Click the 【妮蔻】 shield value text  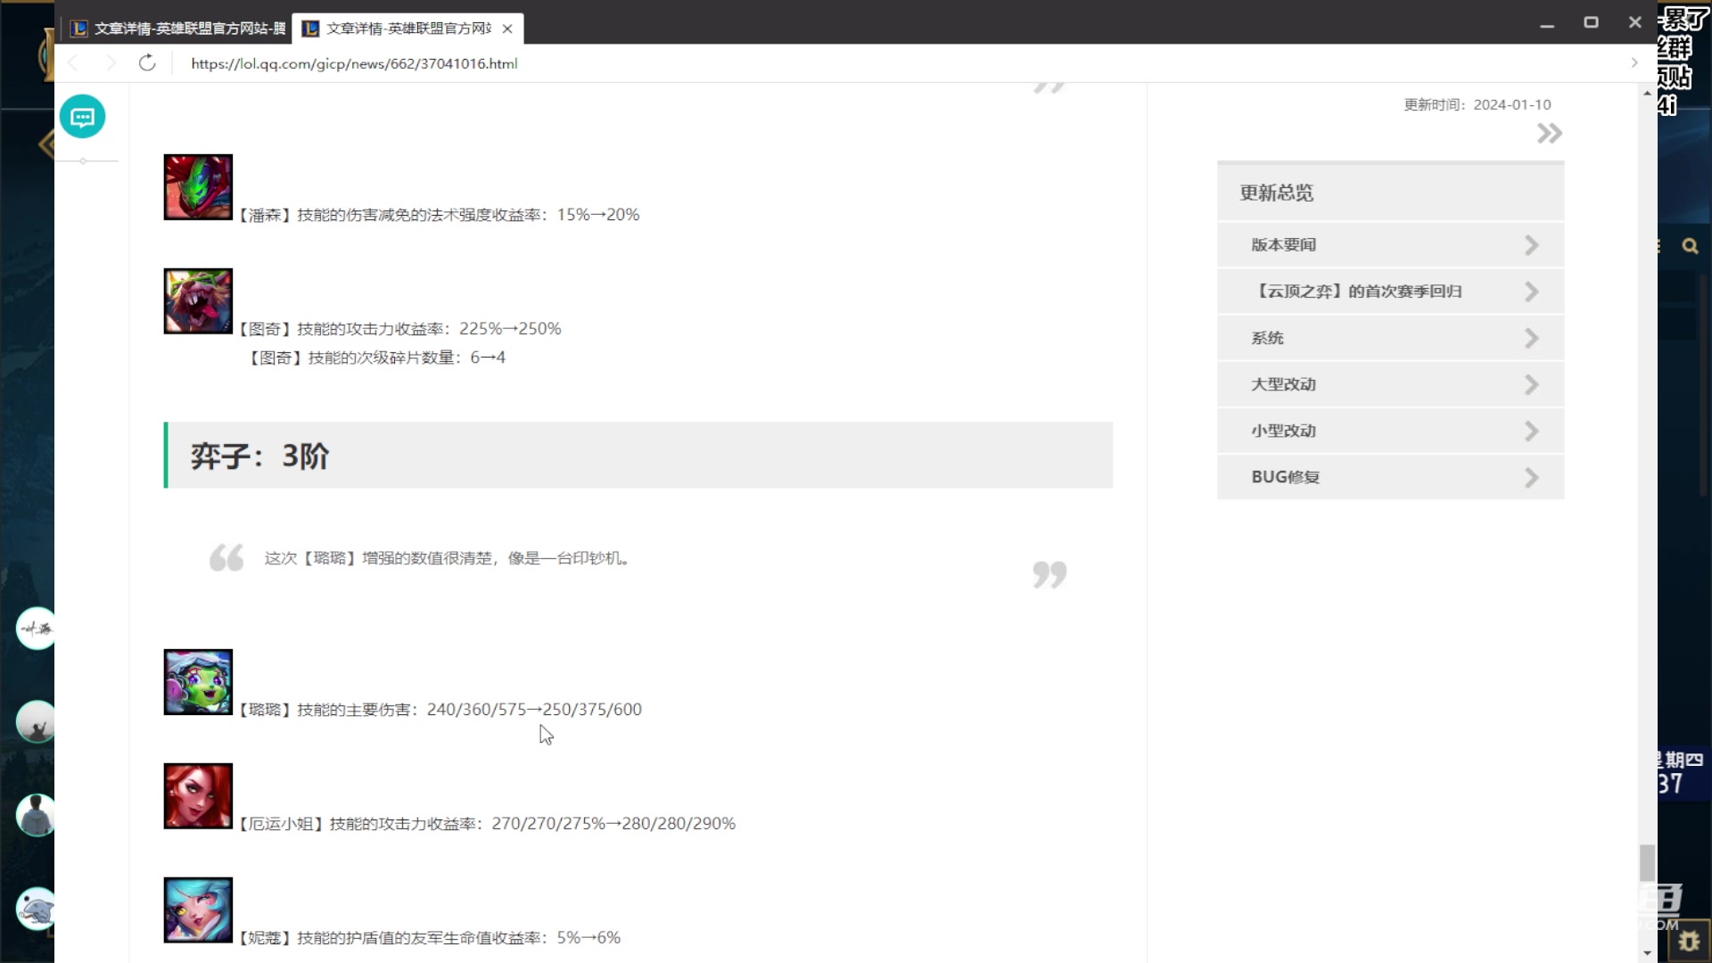(x=429, y=938)
